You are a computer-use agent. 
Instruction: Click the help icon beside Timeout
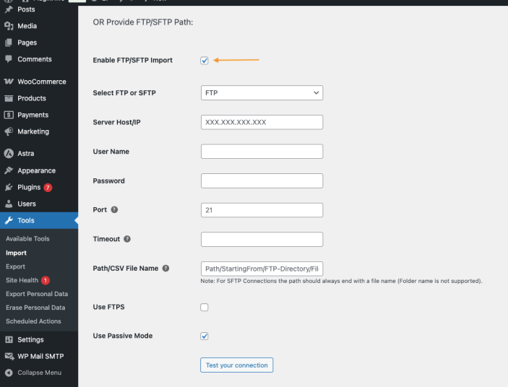click(x=127, y=239)
